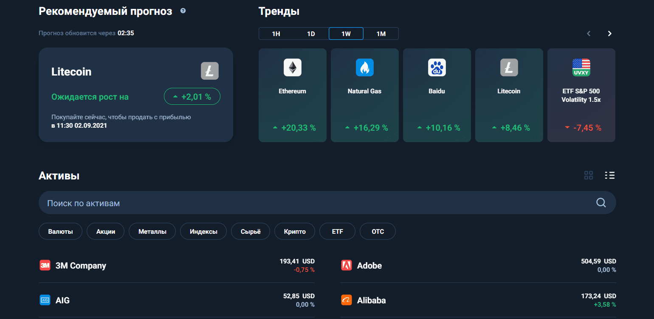Viewport: 654px width, 319px height.
Task: Click the UVXY flag icon
Action: tap(581, 67)
